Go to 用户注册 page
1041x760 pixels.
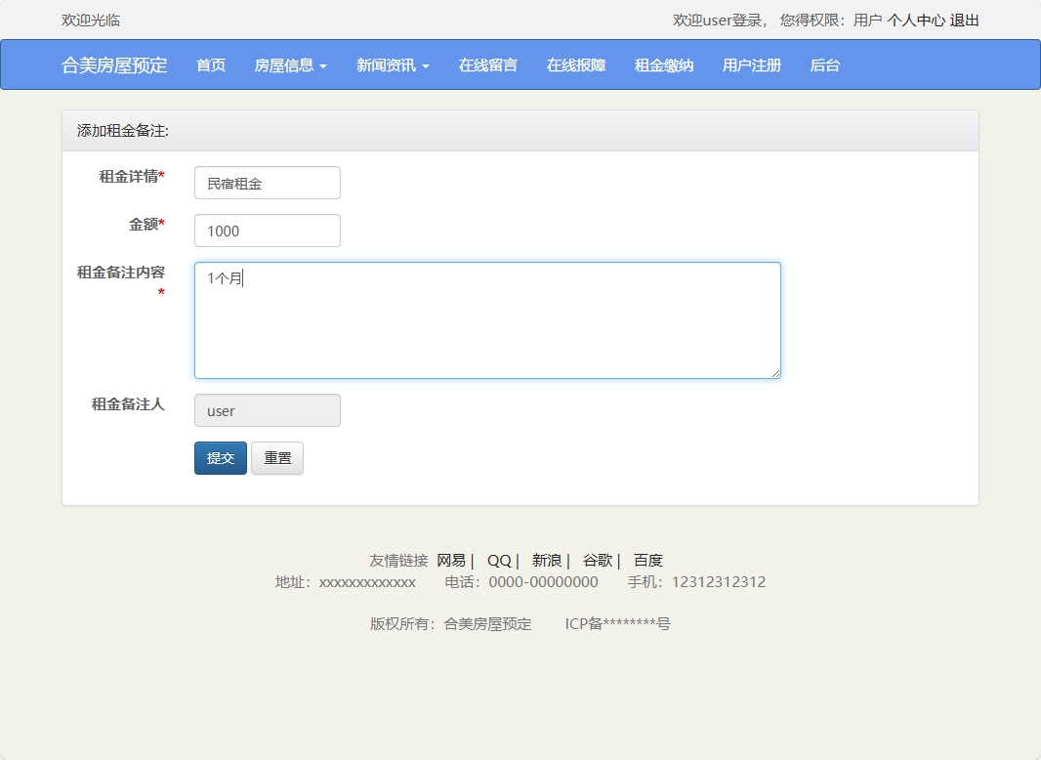point(751,64)
